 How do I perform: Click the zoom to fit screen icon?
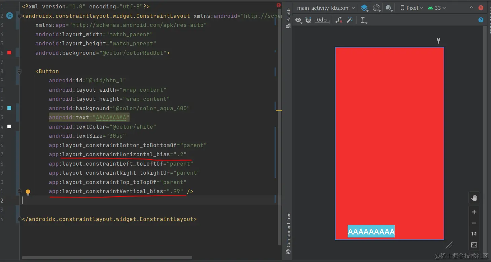(474, 245)
